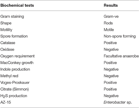Select the 'Voges-Proskauer' test label
Viewport: 139px width, 108px height.
15,83
